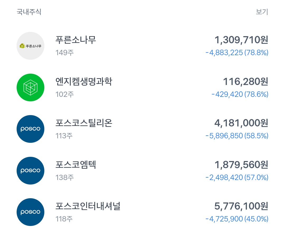Click the 116,280원 valuation amount
285x236 pixels.
tap(245, 82)
